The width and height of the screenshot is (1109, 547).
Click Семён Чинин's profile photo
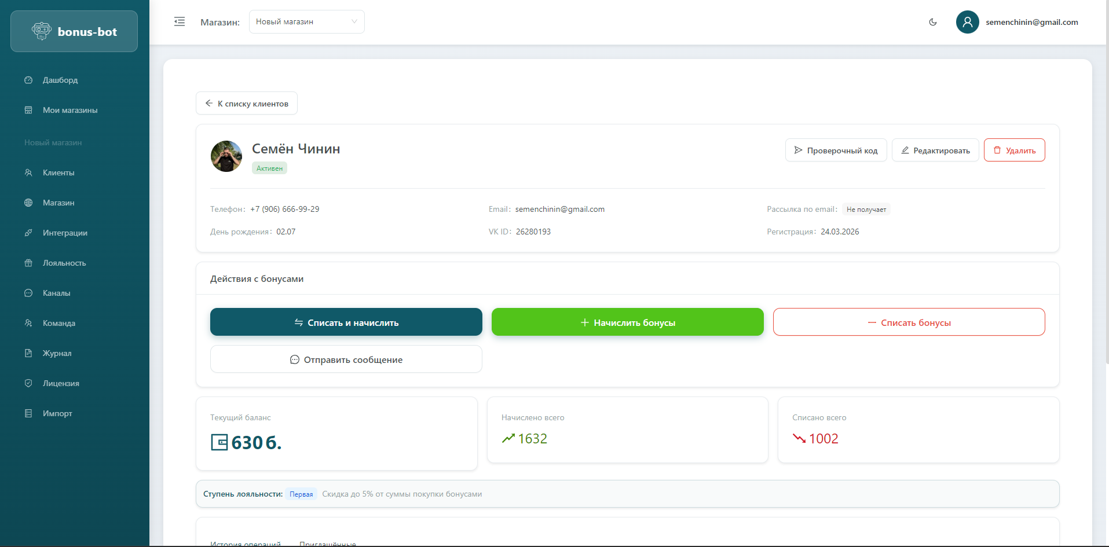pyautogui.click(x=226, y=156)
